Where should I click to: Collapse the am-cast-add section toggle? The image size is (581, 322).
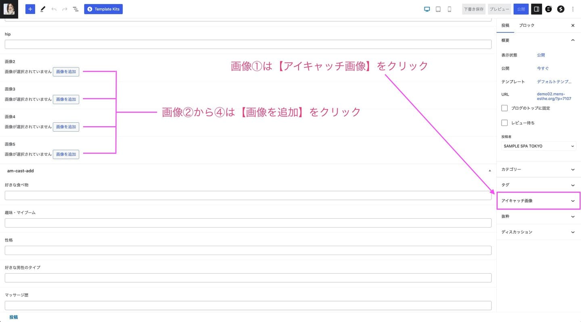click(490, 171)
